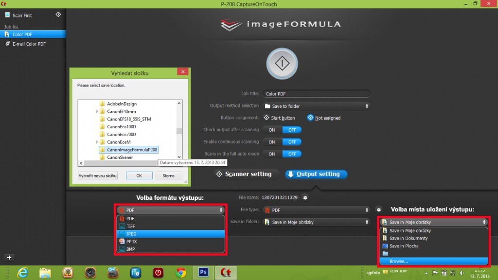Turn OFF Check output after scanning

tap(292, 130)
